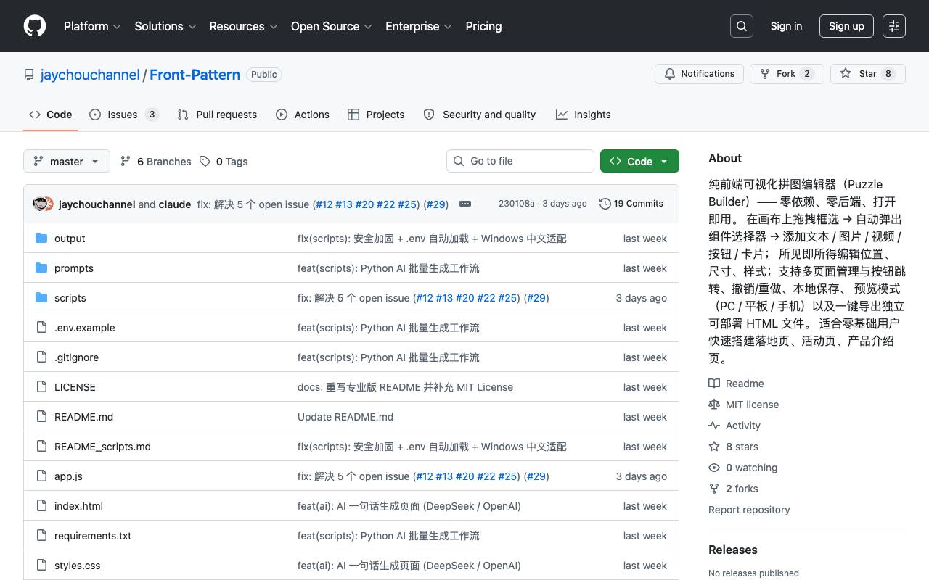
Task: Expand the Open Source menu
Action: point(331,26)
